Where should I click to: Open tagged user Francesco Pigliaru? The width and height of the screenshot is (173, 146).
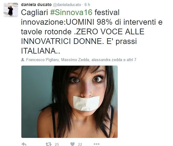click(43, 60)
